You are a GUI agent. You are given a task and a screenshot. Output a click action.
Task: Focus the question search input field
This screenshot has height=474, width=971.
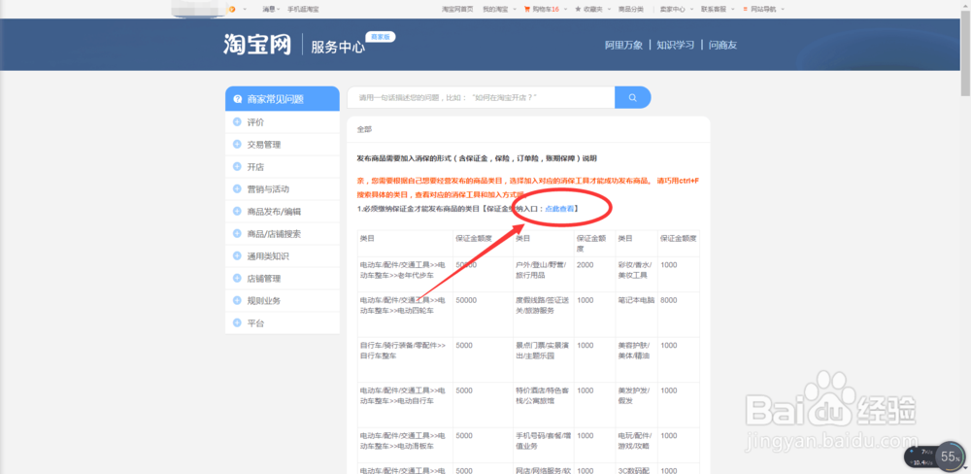click(481, 97)
